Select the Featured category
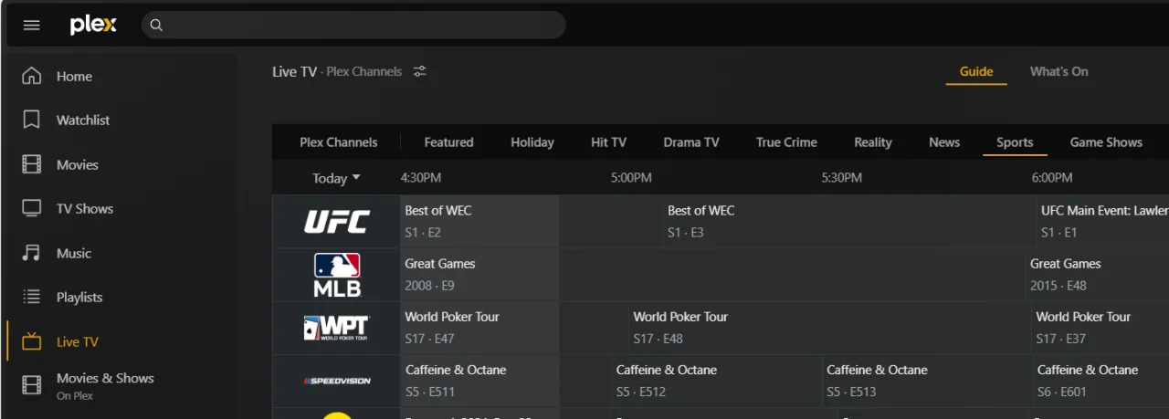1169x419 pixels. 448,141
